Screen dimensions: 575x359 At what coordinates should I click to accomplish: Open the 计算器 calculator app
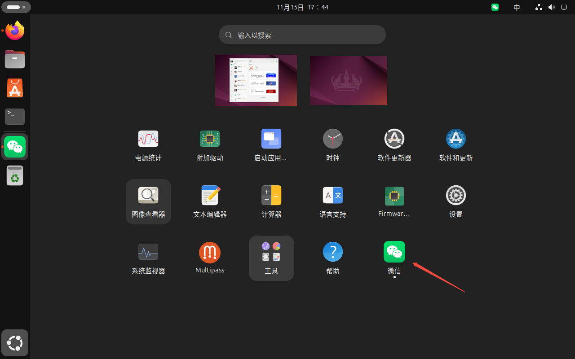point(271,196)
